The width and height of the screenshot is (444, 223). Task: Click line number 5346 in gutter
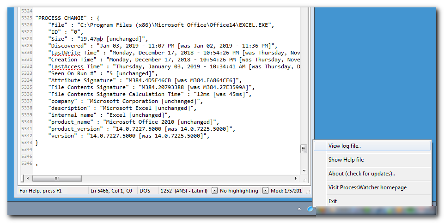tap(27, 163)
